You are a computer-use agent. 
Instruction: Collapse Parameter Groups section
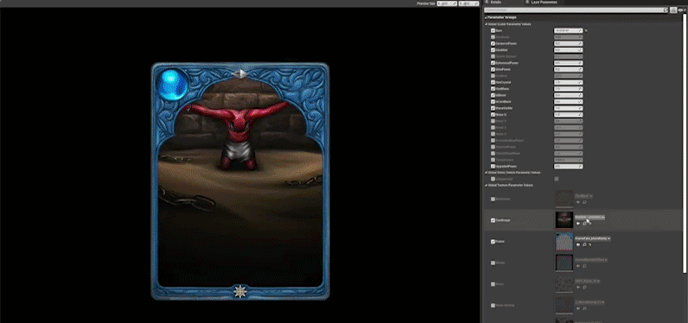[x=486, y=17]
